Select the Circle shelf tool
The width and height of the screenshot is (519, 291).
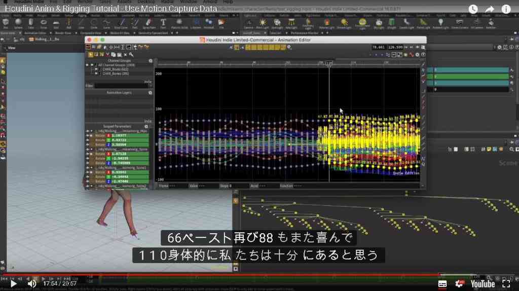pos(94,23)
